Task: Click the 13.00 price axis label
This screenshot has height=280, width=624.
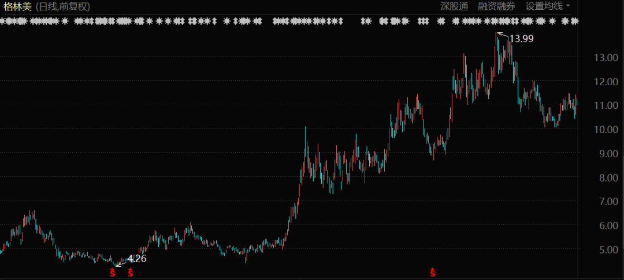Action: 606,58
